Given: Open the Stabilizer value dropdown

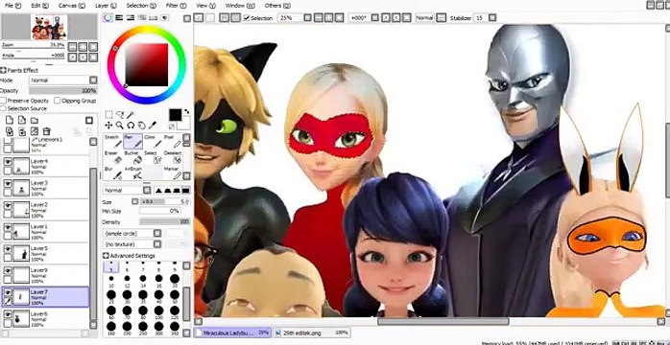Looking at the screenshot, I should pos(492,18).
